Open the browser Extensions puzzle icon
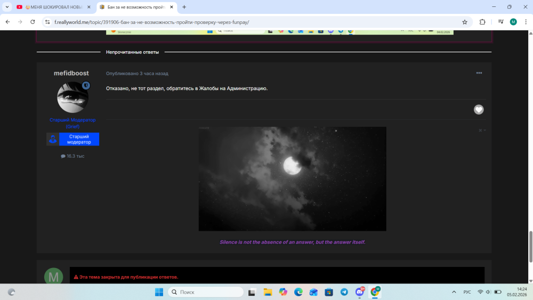This screenshot has width=533, height=300. tap(482, 22)
